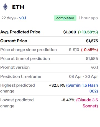Select the ETH heading title
Screen dimensions: 100x127
point(18,7)
